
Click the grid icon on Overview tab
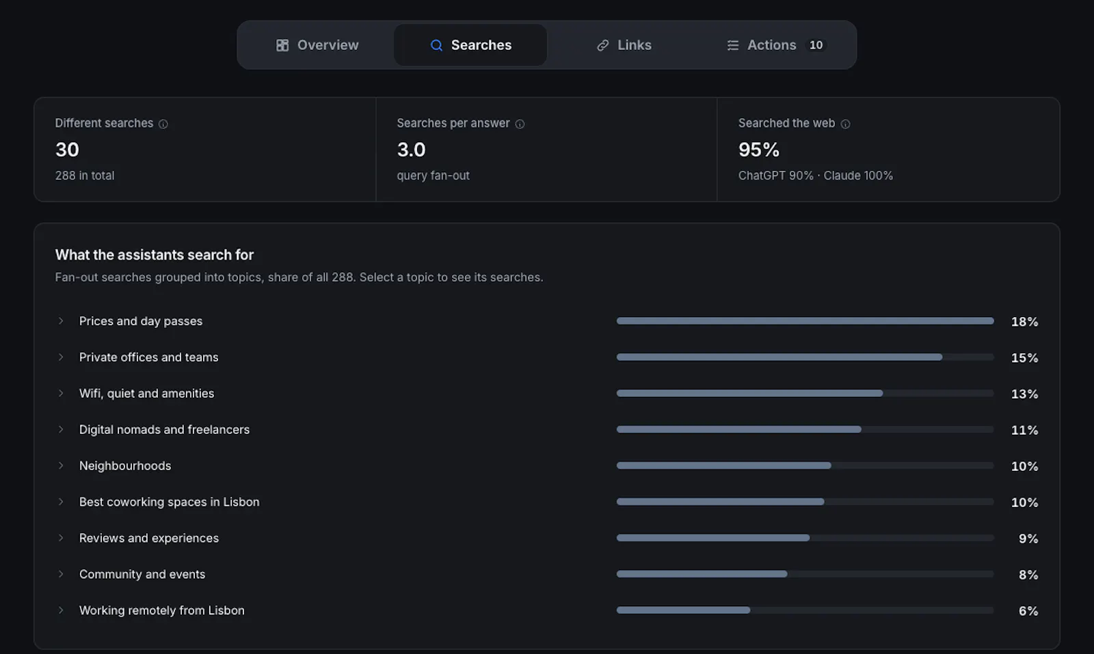pos(282,45)
